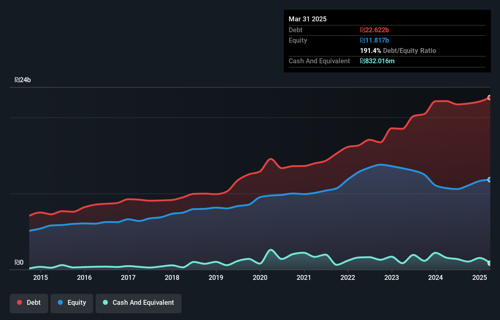Click the ₪22.622b debt value in tooltip
Screen dimensions: 500x320
[374, 30]
